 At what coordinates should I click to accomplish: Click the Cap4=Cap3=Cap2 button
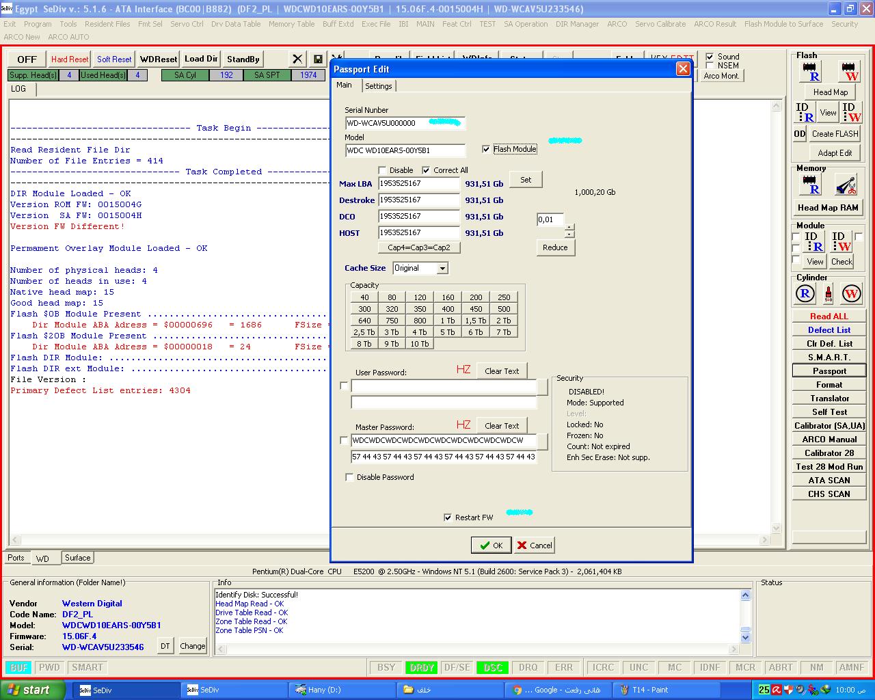pos(418,247)
